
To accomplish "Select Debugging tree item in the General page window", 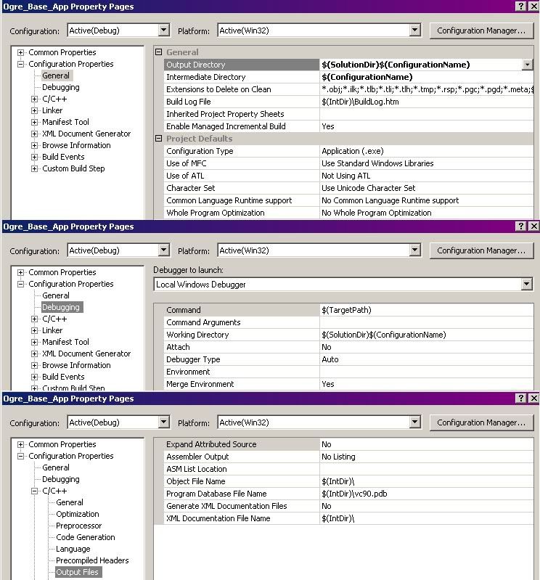I will point(61,87).
